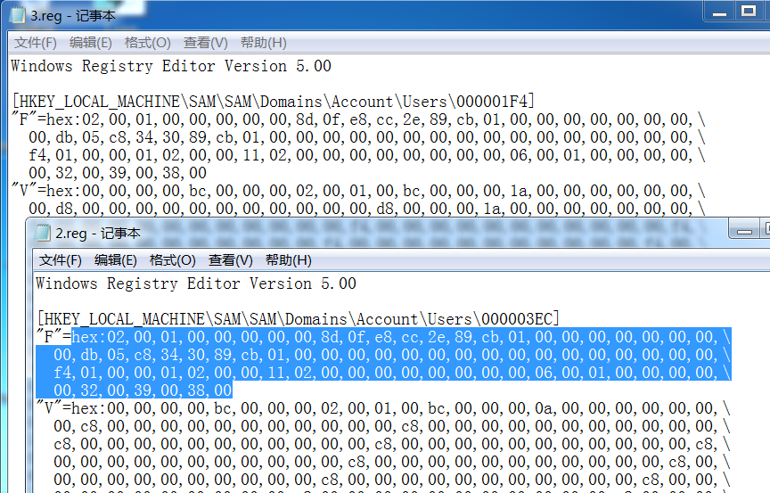Click the Version 5.00 header line in 3.reg
Viewport: 770px width, 493px height.
point(171,66)
